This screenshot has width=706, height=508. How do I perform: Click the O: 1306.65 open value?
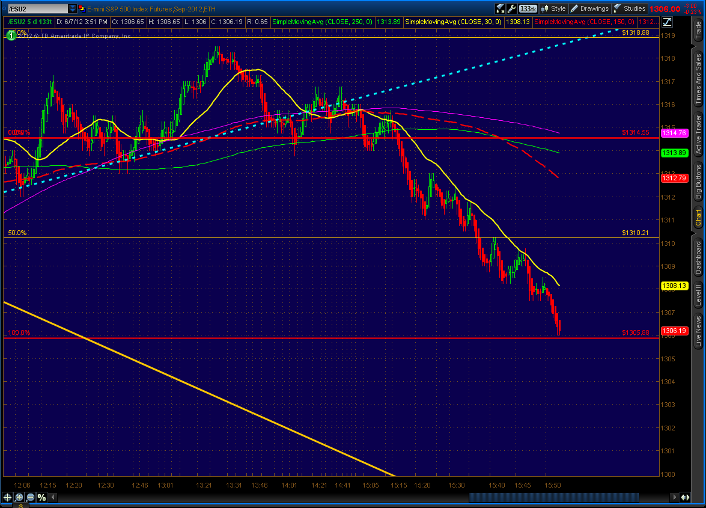click(128, 22)
